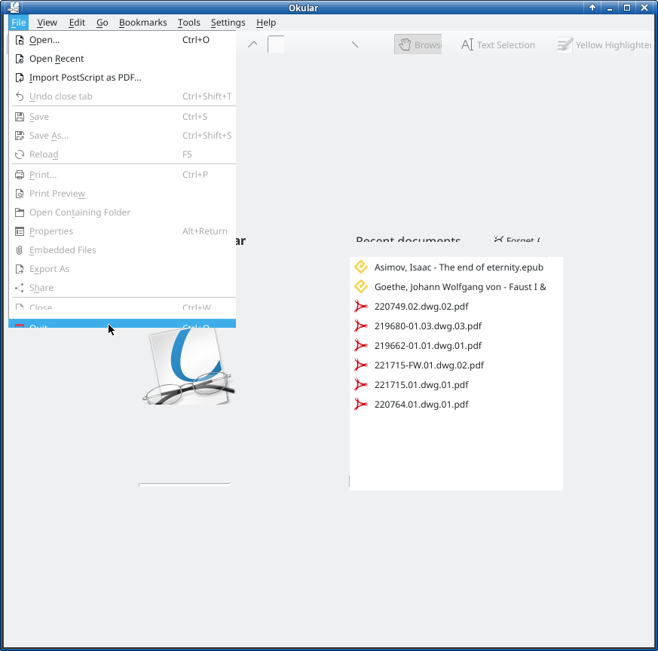Click the hand icon of Browse tool

(405, 44)
